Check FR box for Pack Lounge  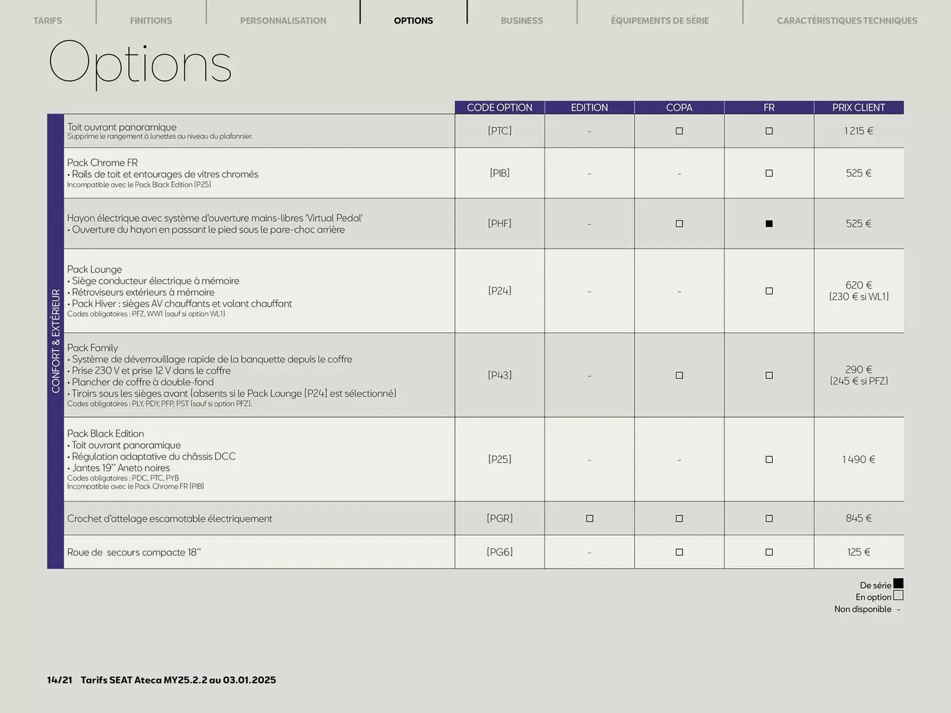(769, 291)
